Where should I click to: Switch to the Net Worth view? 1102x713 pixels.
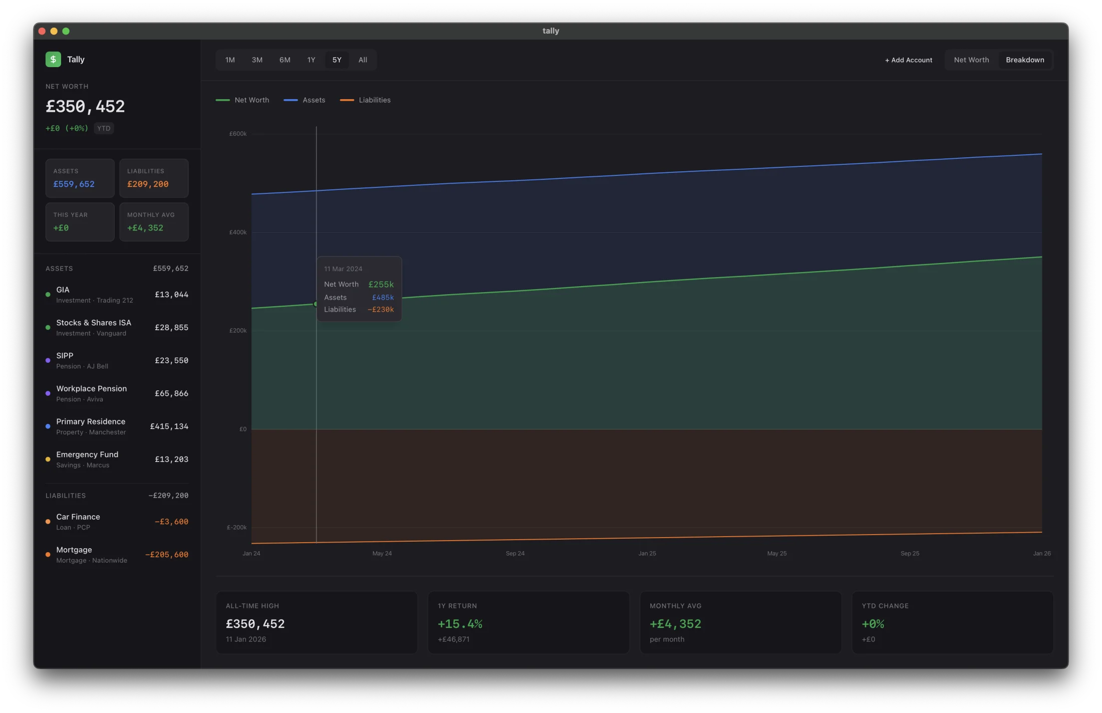(x=971, y=60)
